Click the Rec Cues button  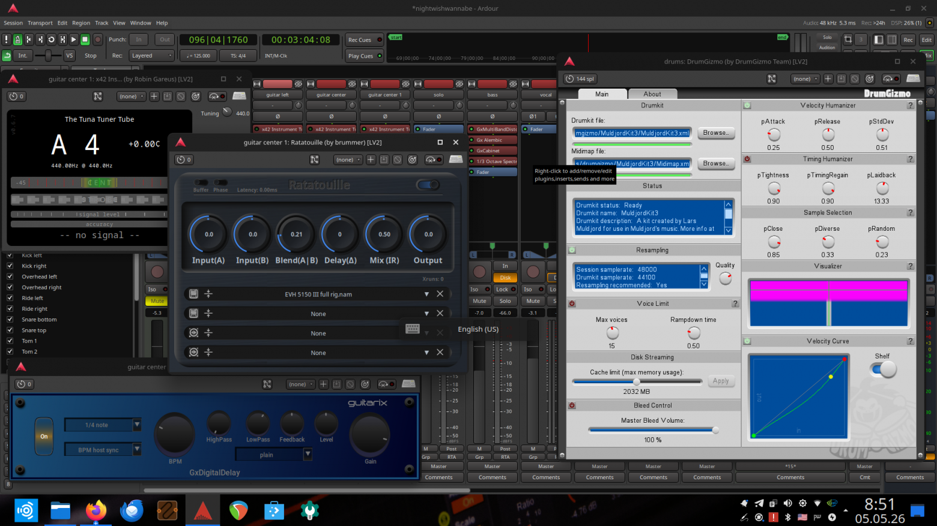coord(365,40)
